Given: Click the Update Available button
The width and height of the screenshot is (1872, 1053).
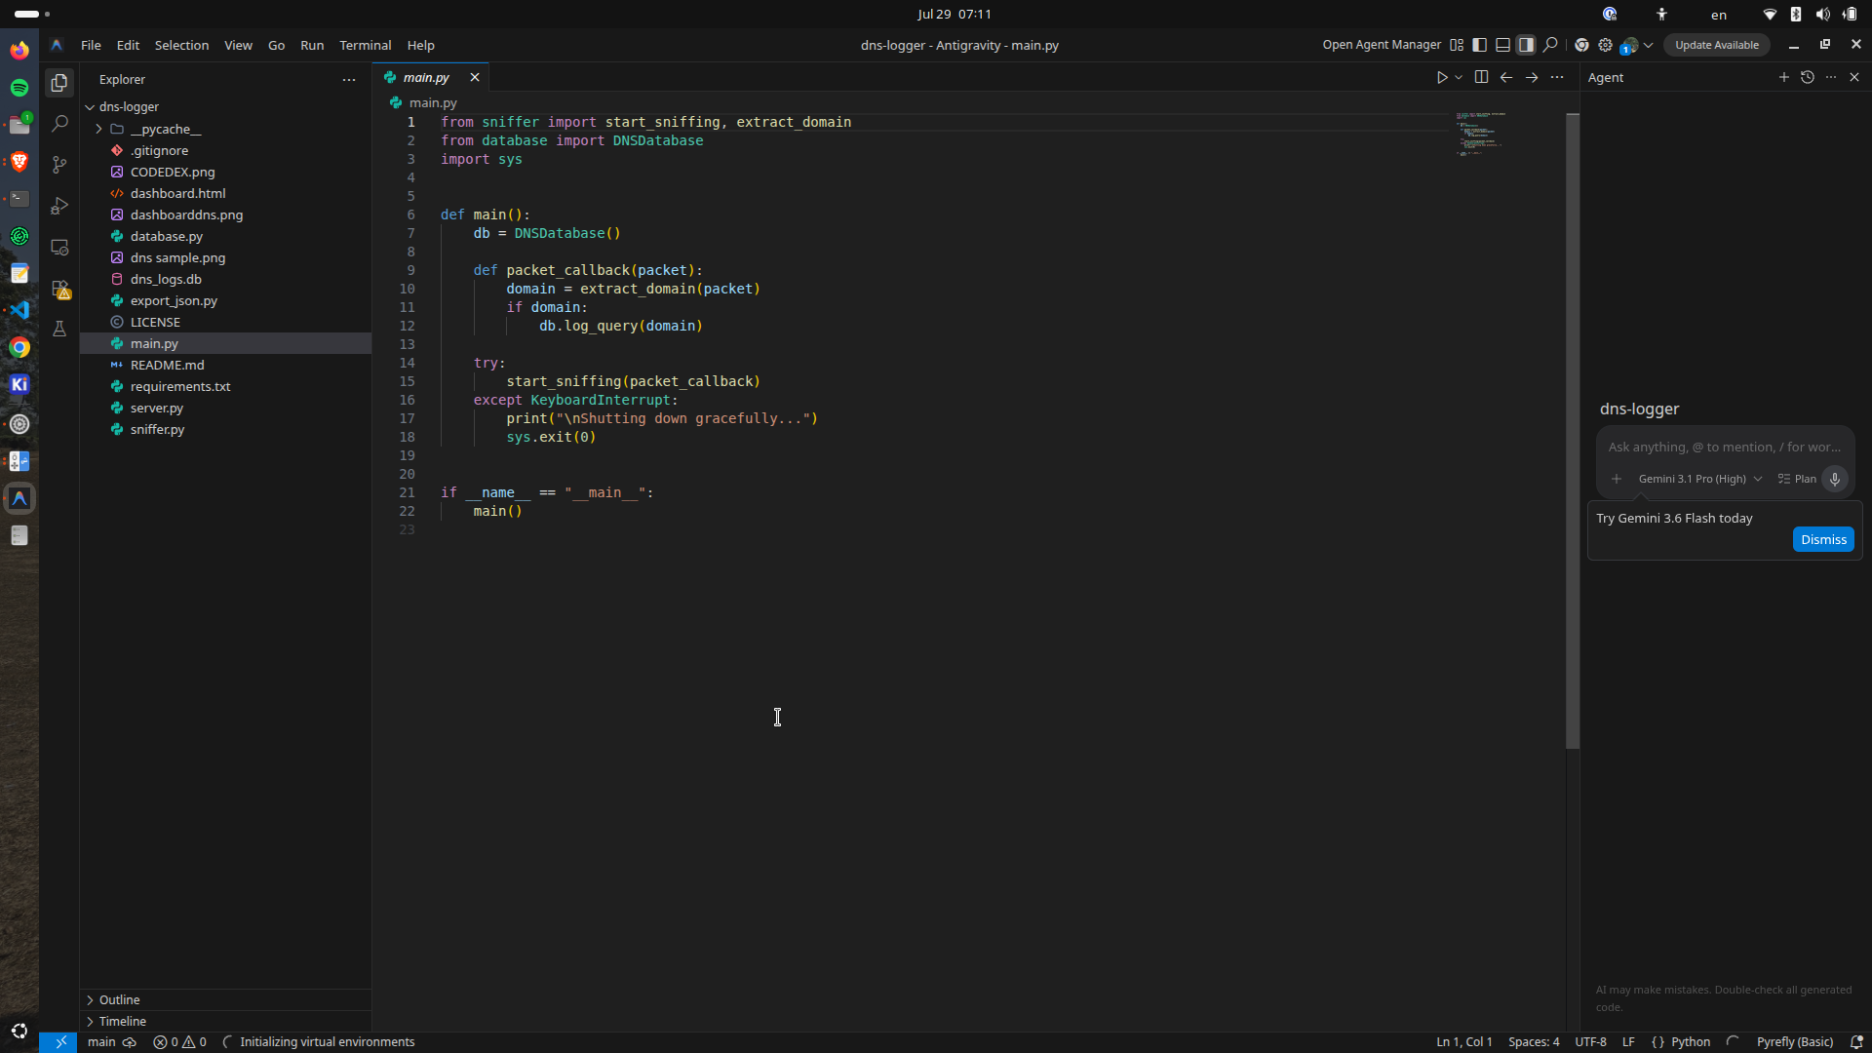Looking at the screenshot, I should click(x=1716, y=45).
